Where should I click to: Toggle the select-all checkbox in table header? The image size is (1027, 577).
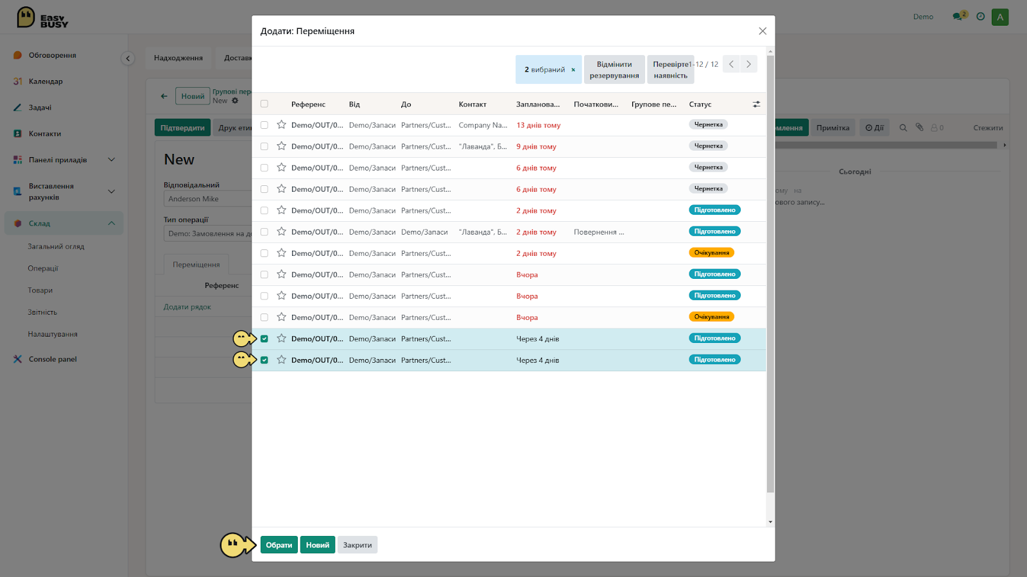click(x=264, y=104)
